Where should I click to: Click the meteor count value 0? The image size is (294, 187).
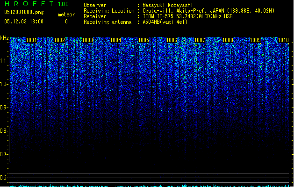[x=66, y=22]
